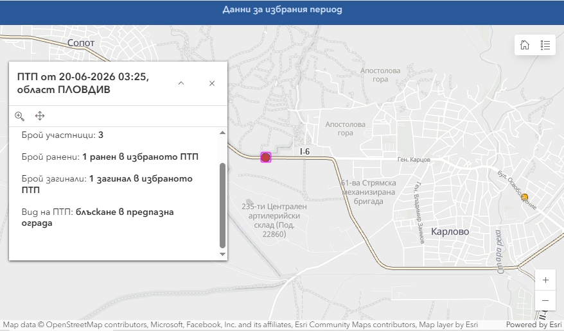Image resolution: width=564 pixels, height=331 pixels.
Task: Click the 'Брой загинали' line in popup
Action: tap(107, 184)
